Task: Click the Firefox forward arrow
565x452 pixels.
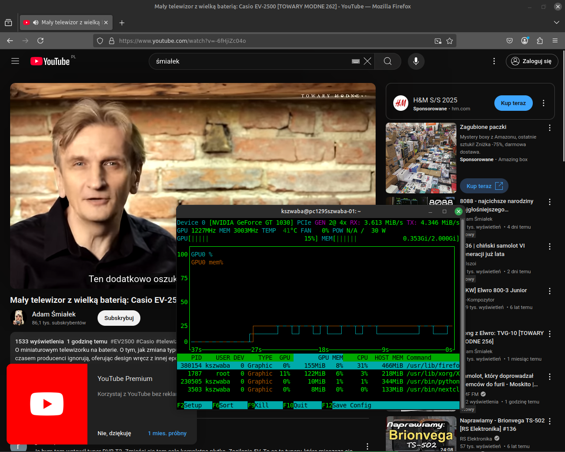Action: point(25,41)
